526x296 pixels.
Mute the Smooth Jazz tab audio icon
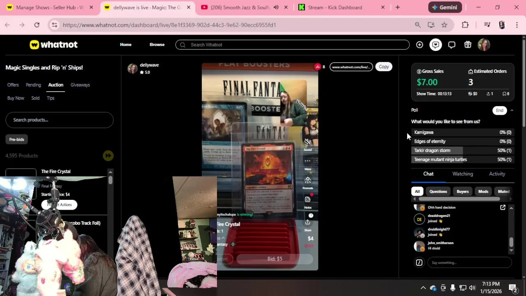(x=276, y=7)
